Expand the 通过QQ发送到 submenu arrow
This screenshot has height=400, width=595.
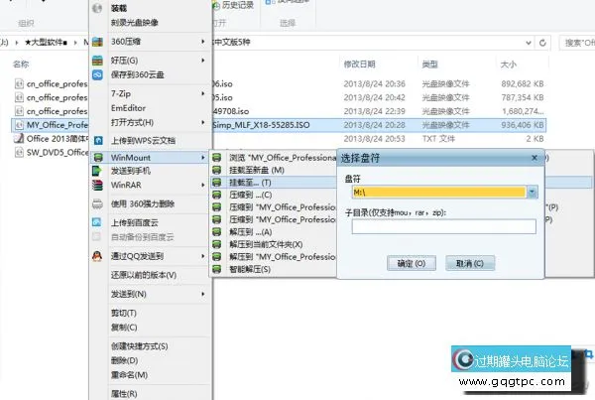tap(203, 256)
